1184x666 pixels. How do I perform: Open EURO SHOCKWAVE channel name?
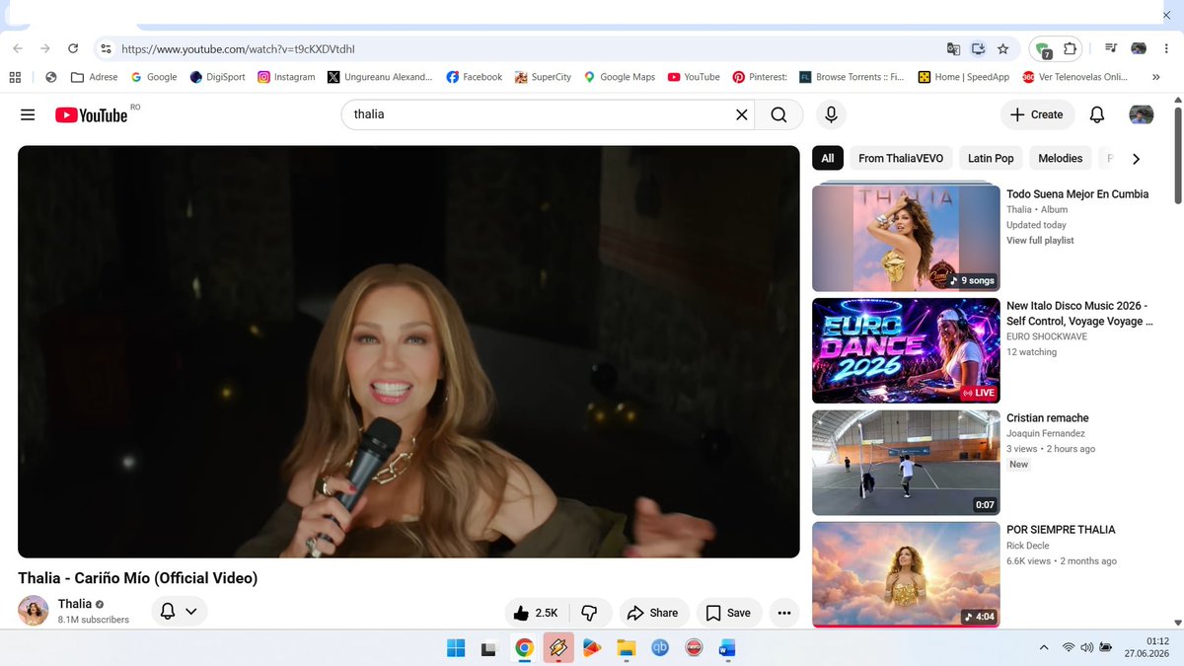point(1047,336)
